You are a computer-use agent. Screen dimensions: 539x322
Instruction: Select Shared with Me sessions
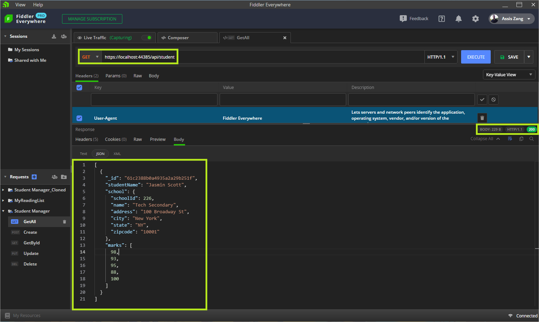[27, 60]
